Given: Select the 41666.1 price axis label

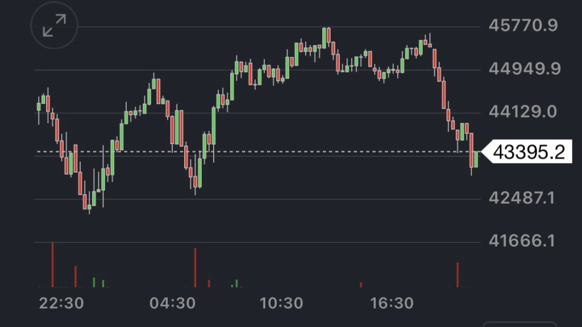Looking at the screenshot, I should 523,241.
